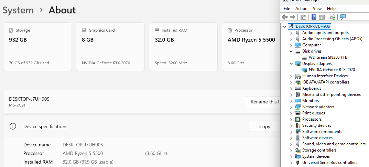Open Help via the blue question-mark toolbar icon

314,17
